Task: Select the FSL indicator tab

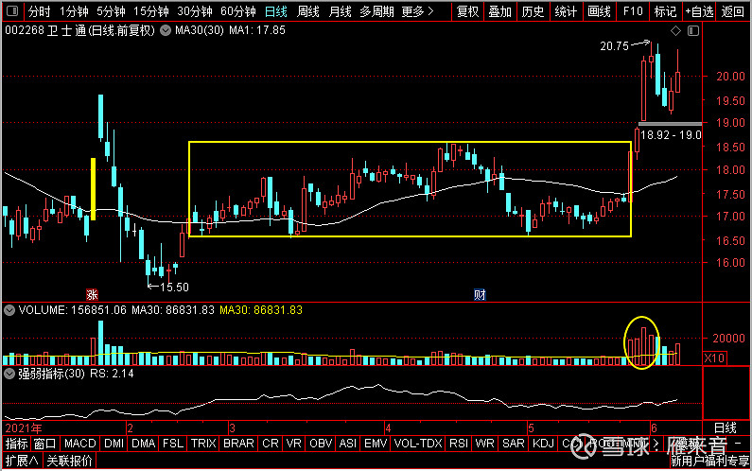Action: coord(173,444)
